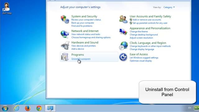Open the View by Category dropdown
Screen dimensions: 199x112
(169, 7)
